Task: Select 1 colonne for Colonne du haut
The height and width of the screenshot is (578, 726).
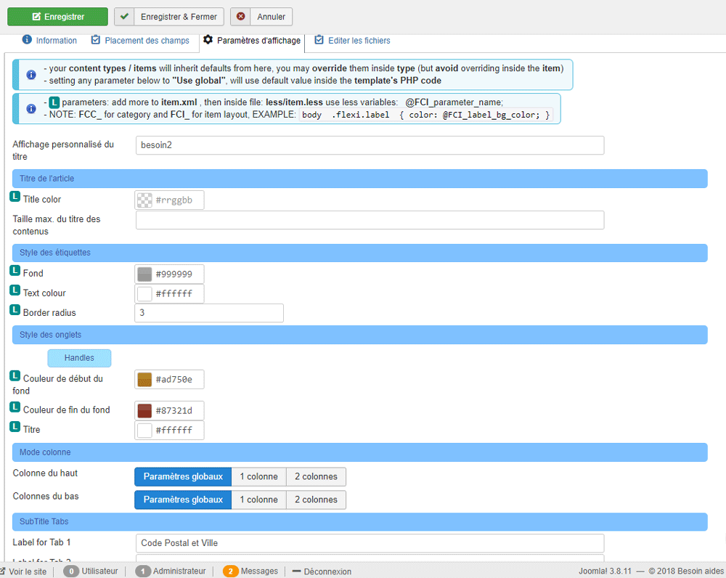Action: pyautogui.click(x=259, y=476)
